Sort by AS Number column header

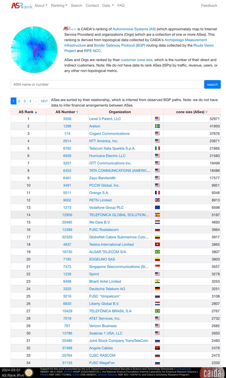(67, 112)
